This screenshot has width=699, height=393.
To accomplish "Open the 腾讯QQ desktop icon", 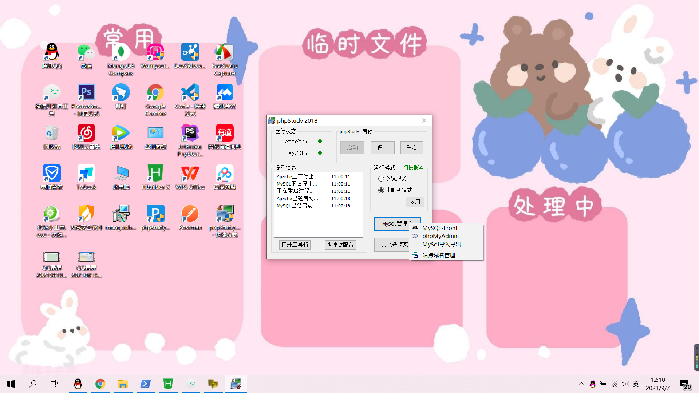I will [x=52, y=56].
